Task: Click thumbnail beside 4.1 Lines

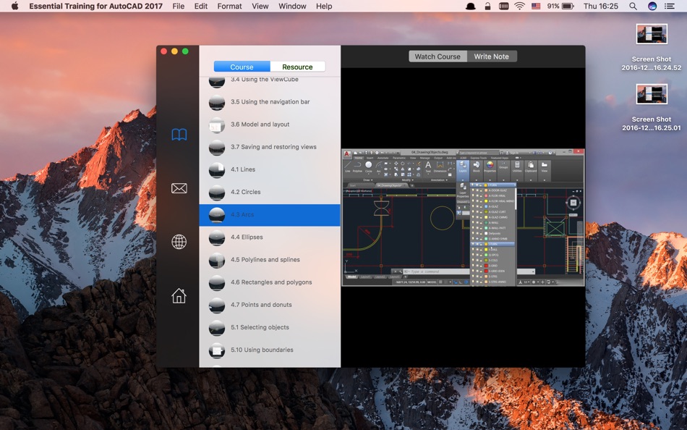Action: pyautogui.click(x=217, y=170)
